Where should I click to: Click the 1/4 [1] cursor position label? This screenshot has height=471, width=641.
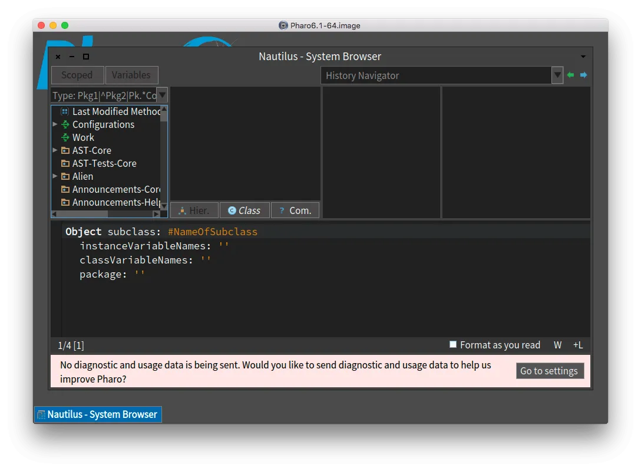click(x=71, y=345)
